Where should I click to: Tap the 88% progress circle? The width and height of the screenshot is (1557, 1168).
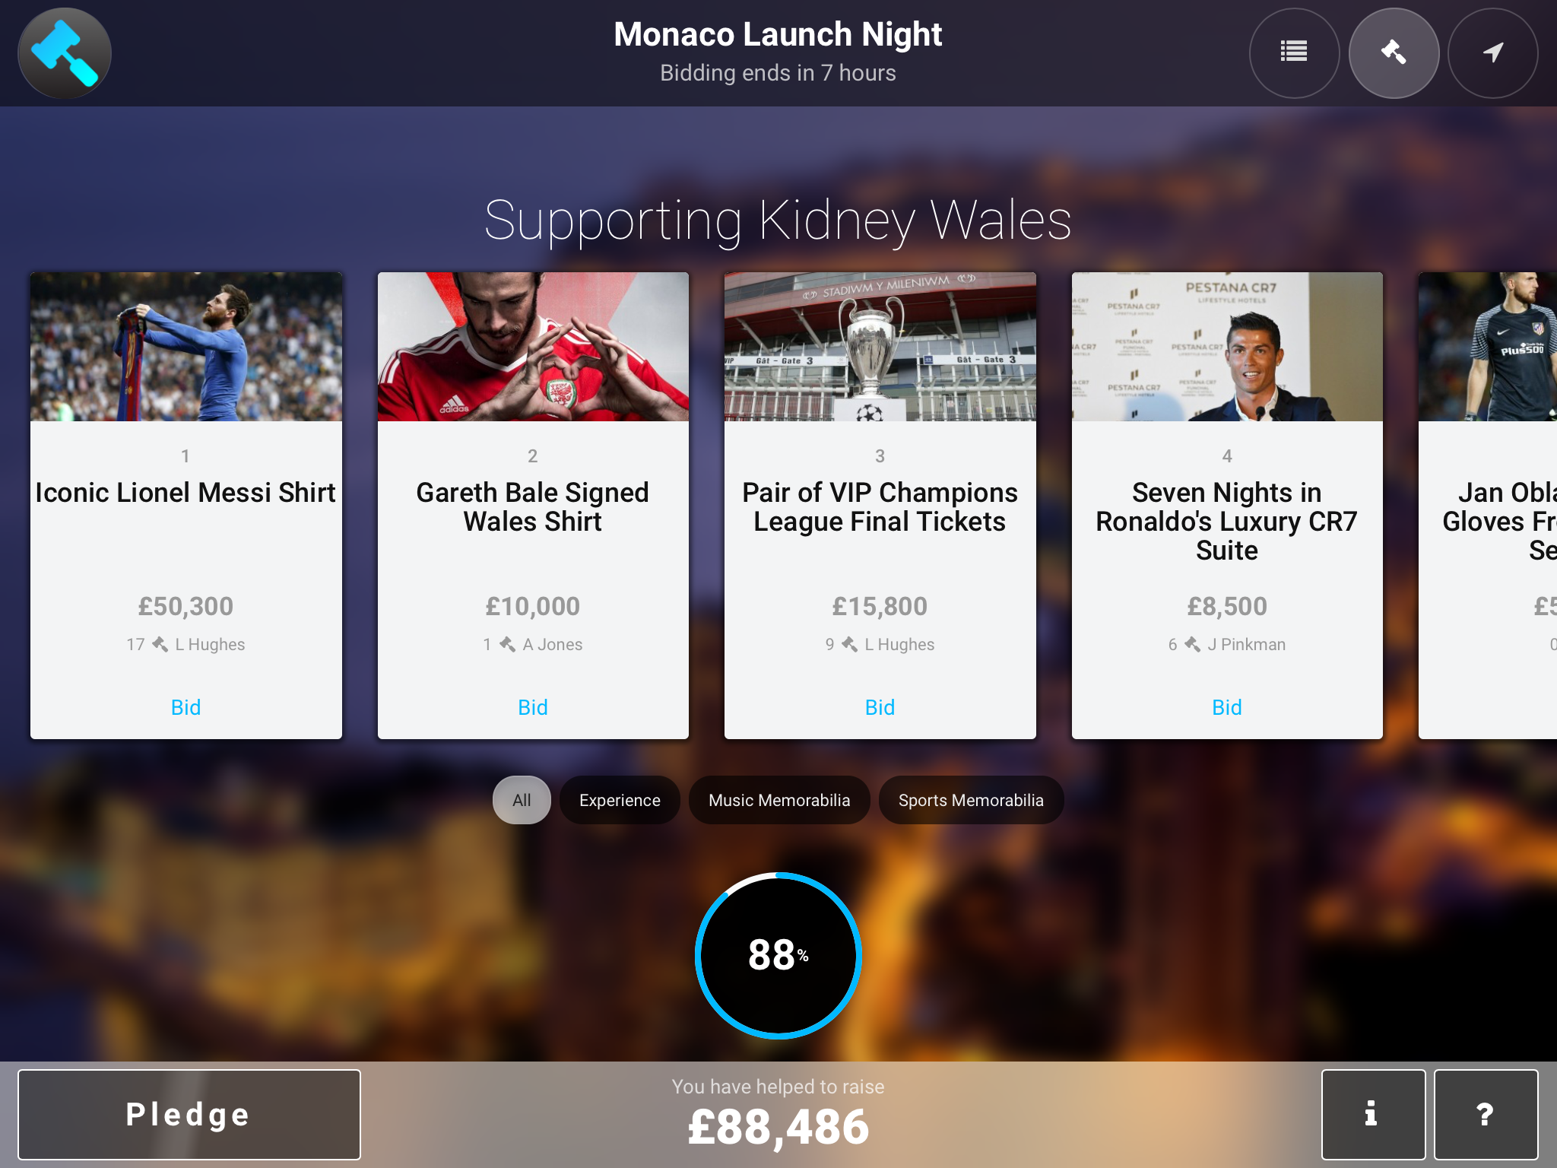[778, 955]
